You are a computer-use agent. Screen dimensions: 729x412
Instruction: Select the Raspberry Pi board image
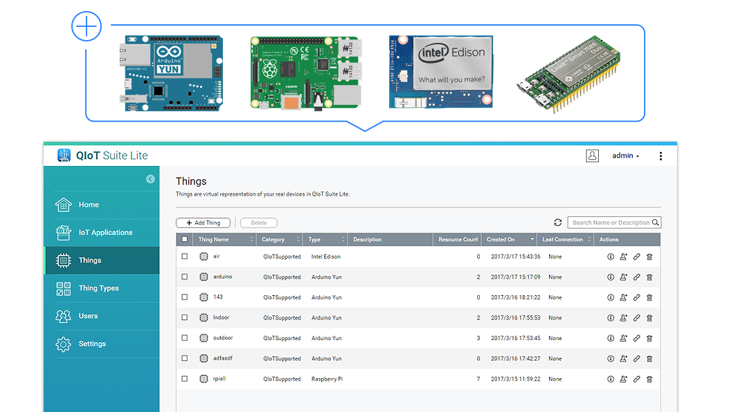(306, 73)
